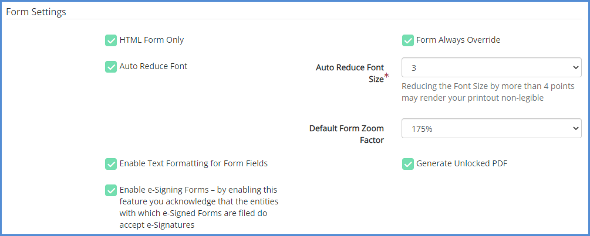Click the HTML Form Only label text

(151, 40)
